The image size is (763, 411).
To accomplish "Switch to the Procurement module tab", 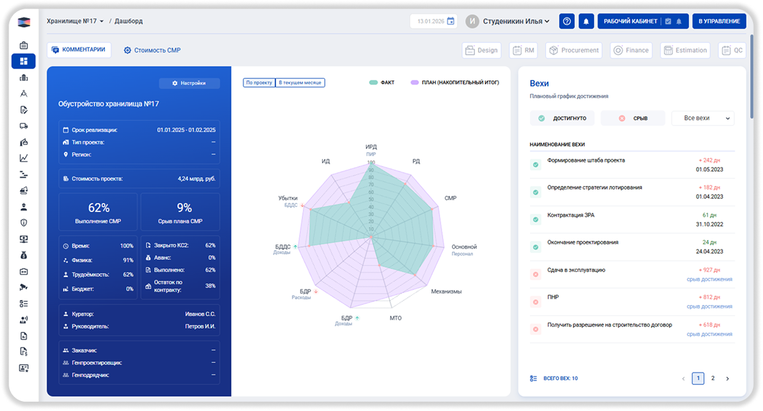I will click(x=573, y=51).
